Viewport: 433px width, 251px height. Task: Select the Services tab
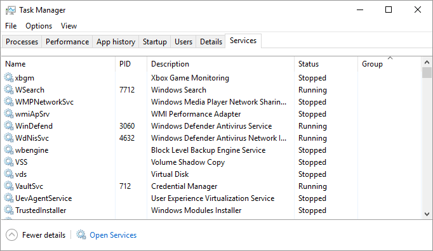(x=243, y=41)
